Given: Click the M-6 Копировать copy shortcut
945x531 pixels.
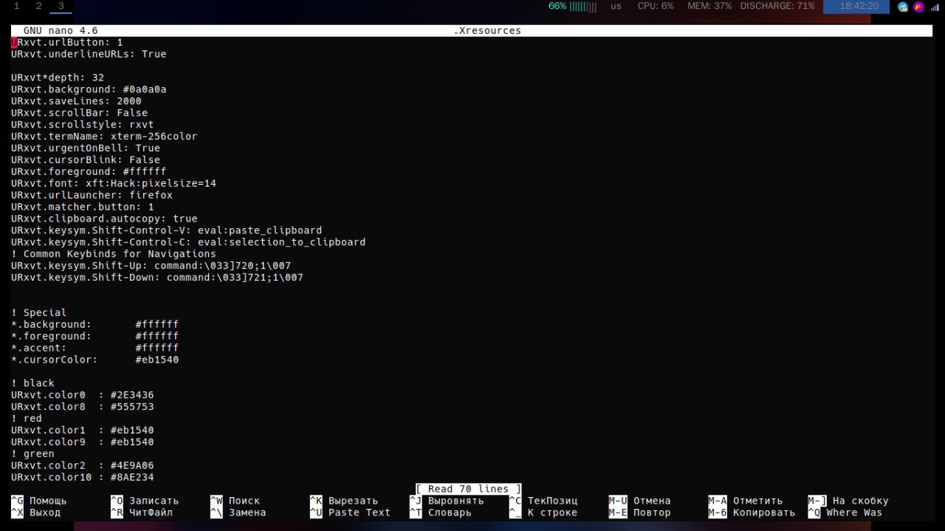Looking at the screenshot, I should tap(752, 513).
